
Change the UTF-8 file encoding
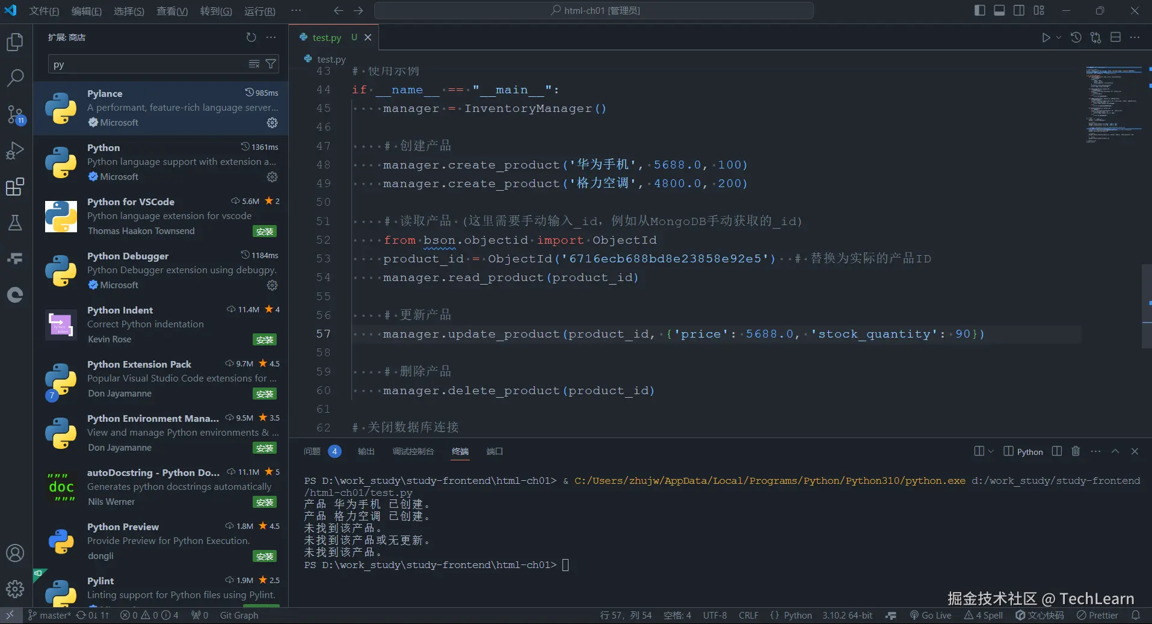click(715, 615)
